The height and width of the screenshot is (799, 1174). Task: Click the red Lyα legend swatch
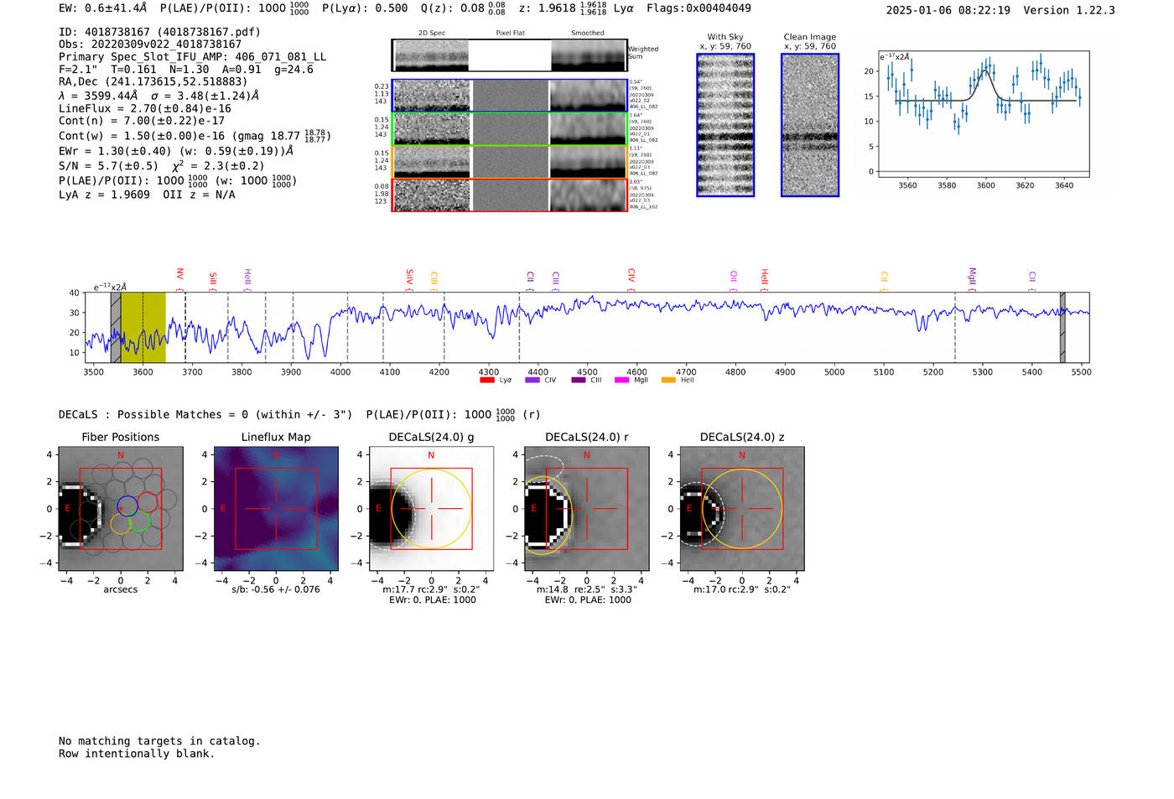[487, 380]
